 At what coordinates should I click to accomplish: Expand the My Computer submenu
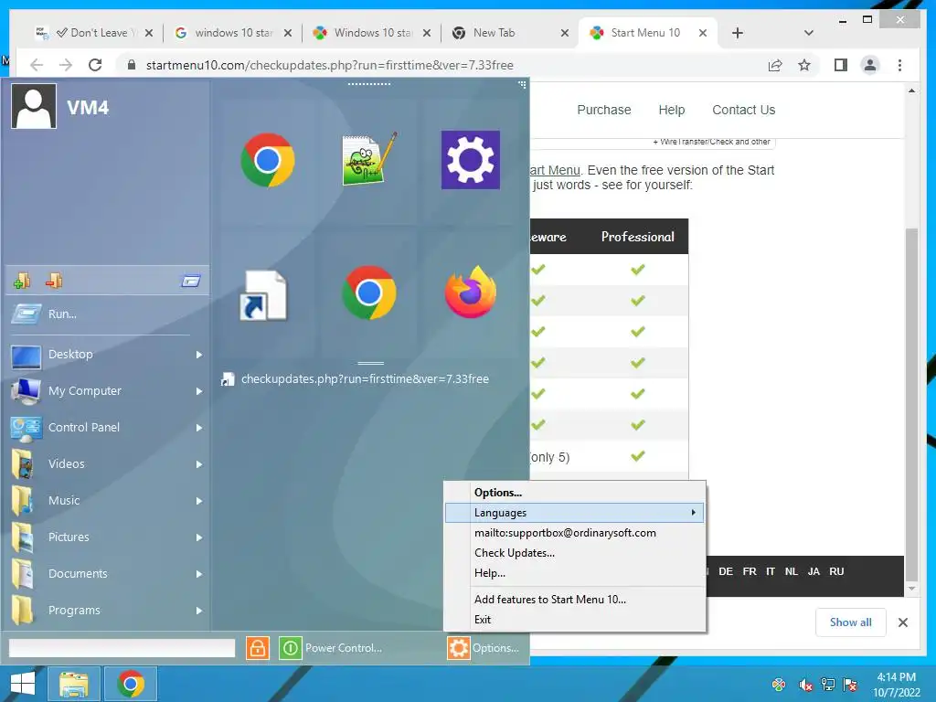[198, 391]
